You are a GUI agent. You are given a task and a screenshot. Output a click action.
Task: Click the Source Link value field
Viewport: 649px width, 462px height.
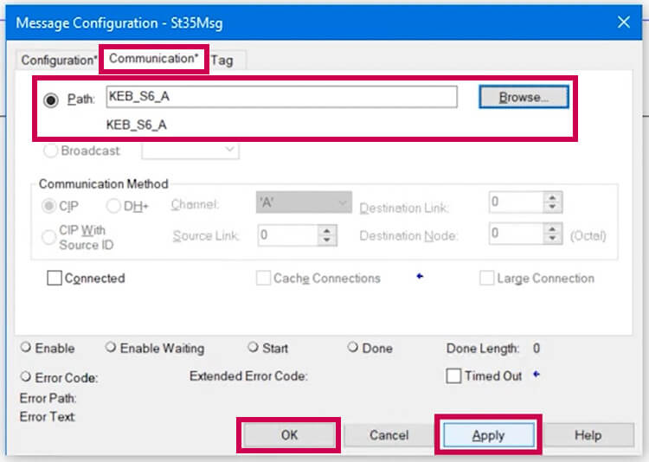pyautogui.click(x=287, y=235)
